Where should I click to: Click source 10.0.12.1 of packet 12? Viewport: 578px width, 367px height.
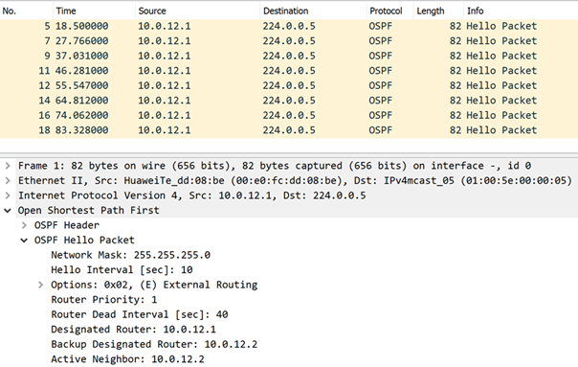point(165,85)
